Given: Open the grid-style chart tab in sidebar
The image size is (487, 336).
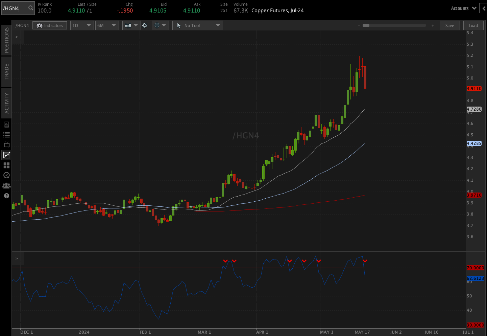Looking at the screenshot, I should click(x=6, y=155).
